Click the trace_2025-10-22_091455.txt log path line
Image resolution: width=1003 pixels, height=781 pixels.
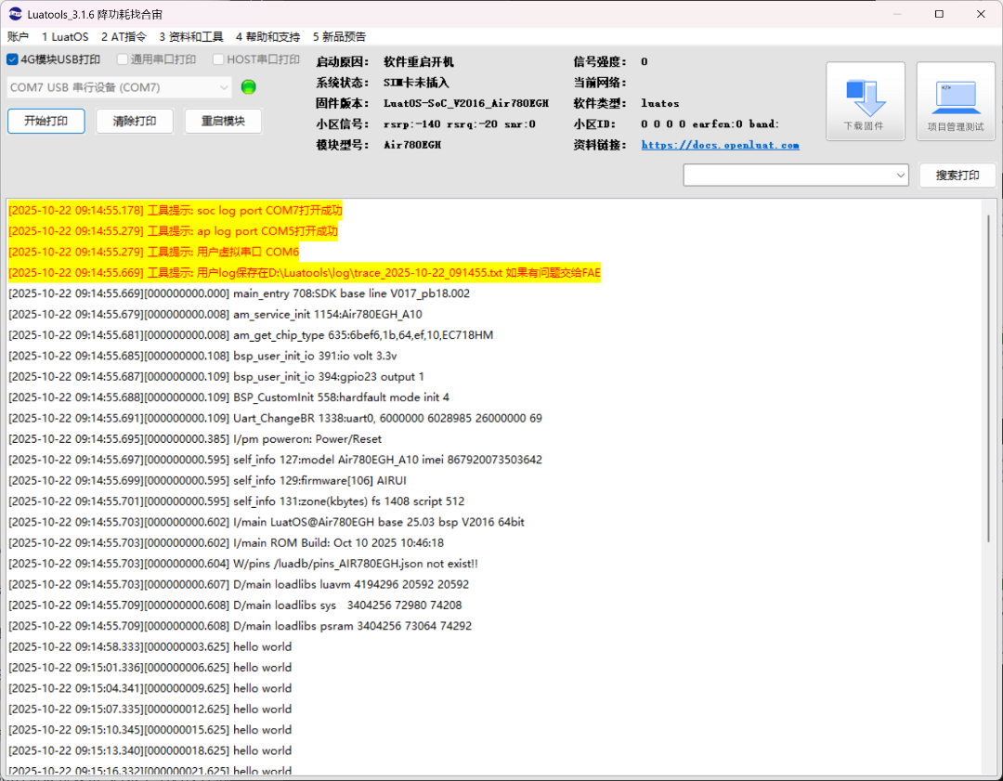(305, 272)
